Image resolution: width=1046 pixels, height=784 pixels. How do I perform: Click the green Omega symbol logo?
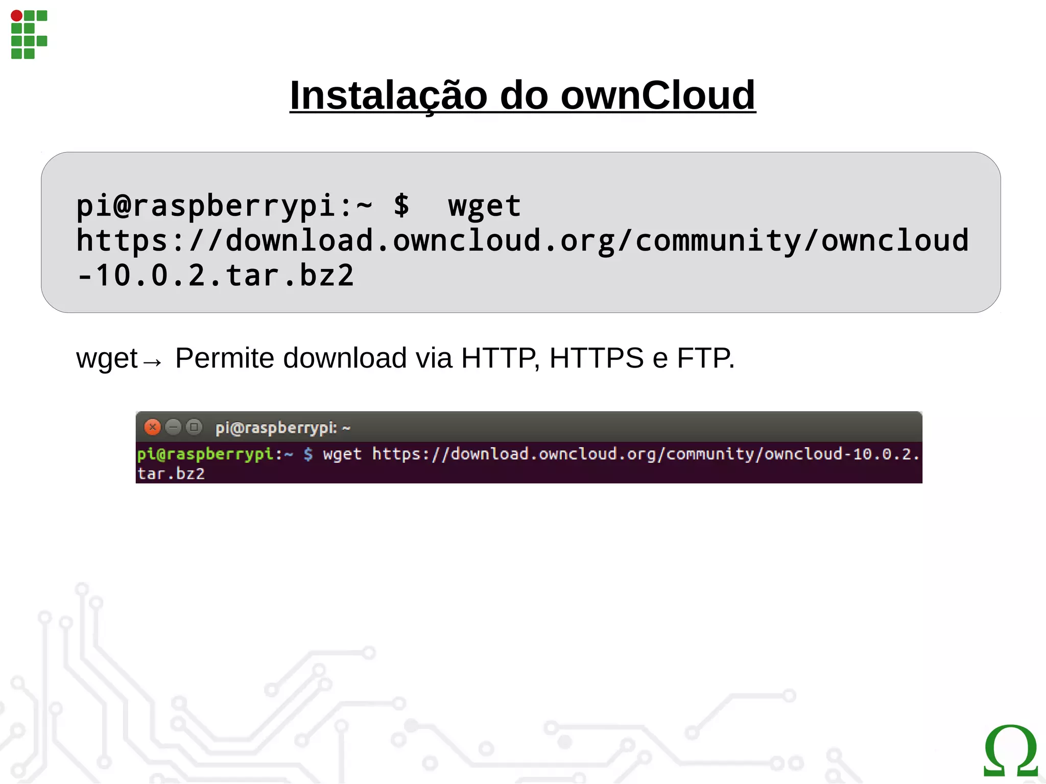pos(1011,751)
